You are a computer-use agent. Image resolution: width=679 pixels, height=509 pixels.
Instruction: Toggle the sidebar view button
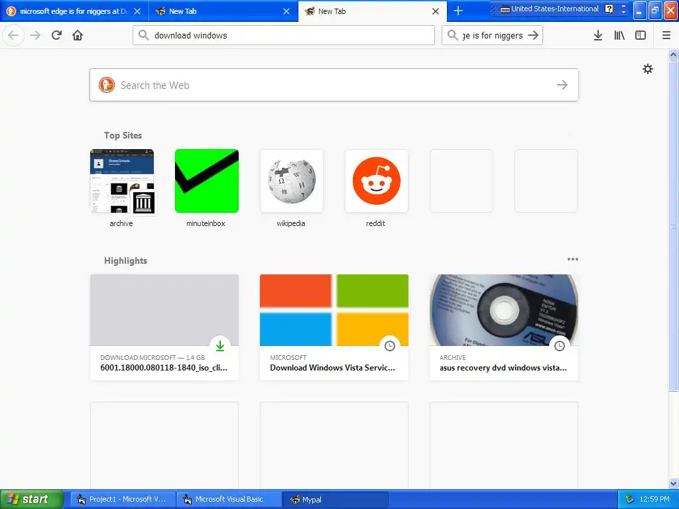click(641, 35)
